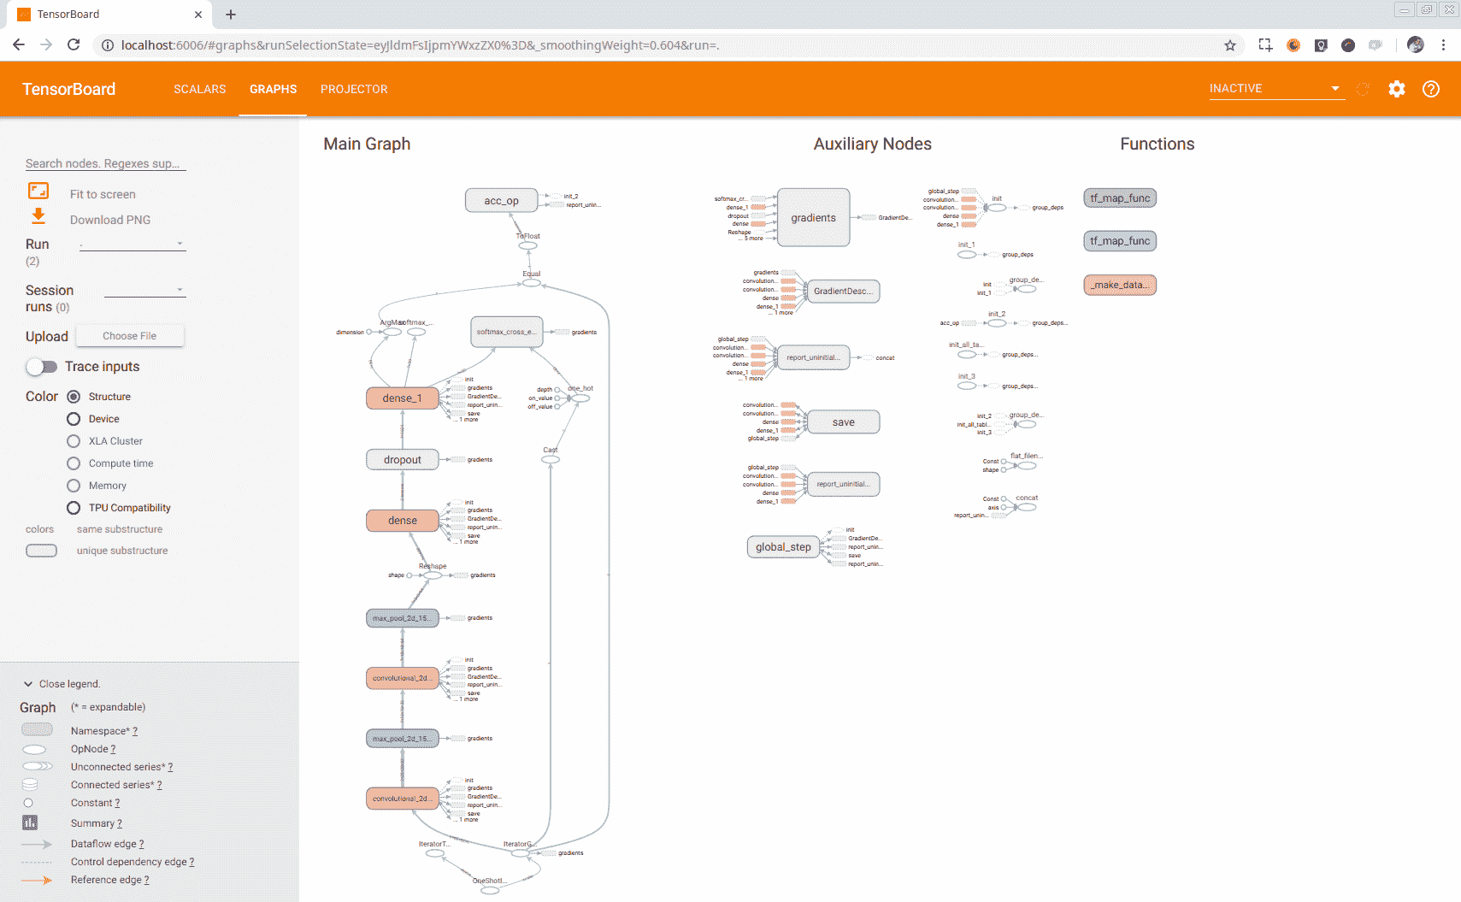Choose TPU Compatibility color mode

[x=74, y=508]
